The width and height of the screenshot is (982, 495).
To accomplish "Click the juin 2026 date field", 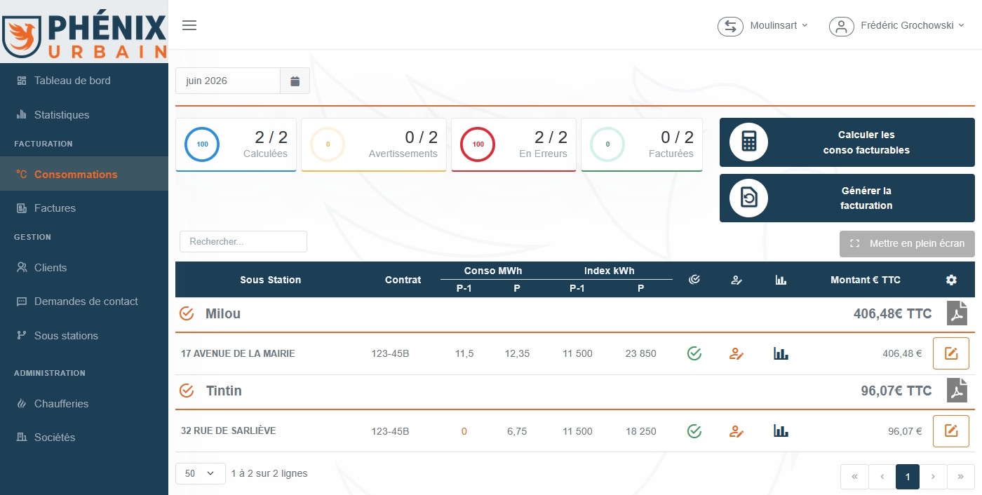I will click(x=228, y=81).
